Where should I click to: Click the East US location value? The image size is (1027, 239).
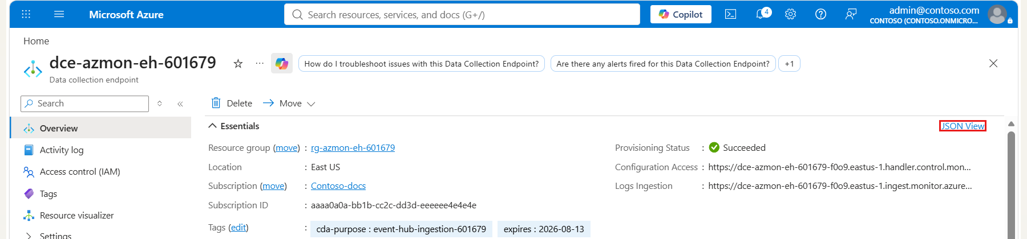[325, 167]
